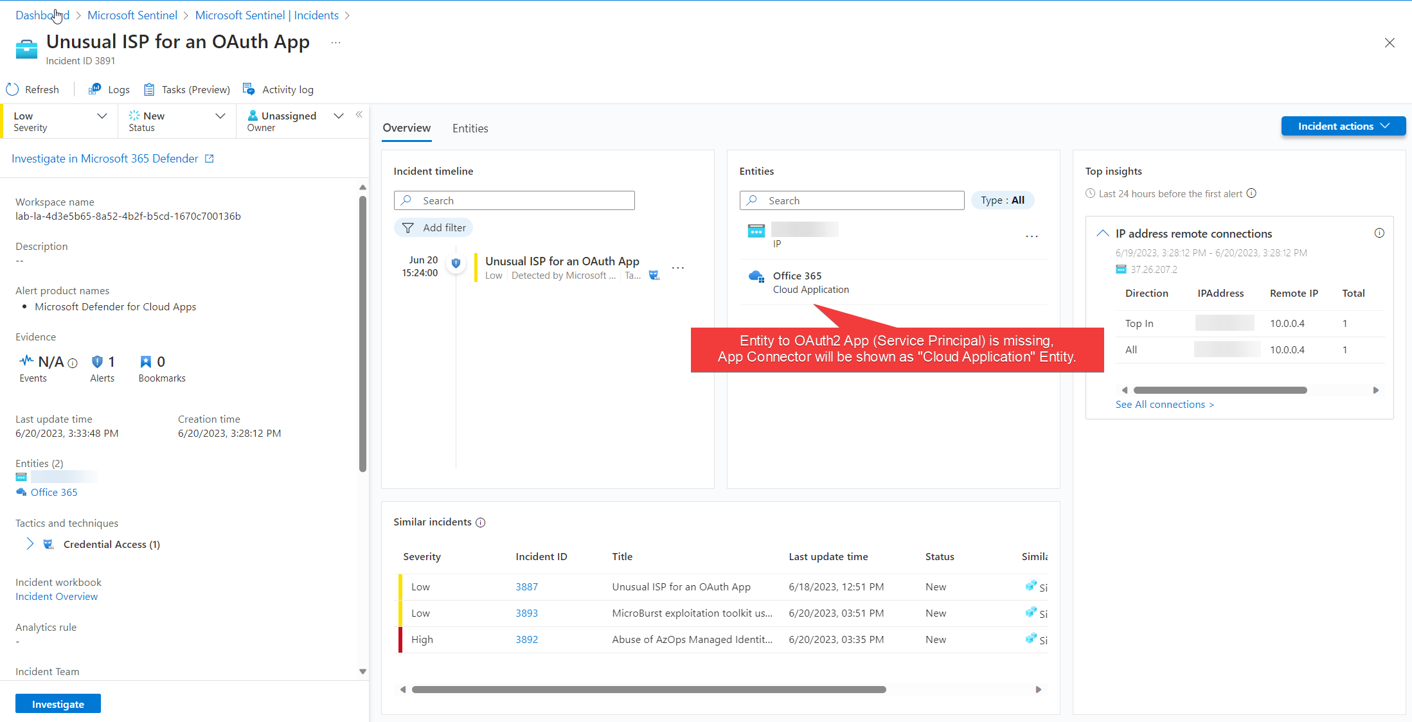Open similar incident 3893
This screenshot has width=1412, height=722.
coord(526,613)
